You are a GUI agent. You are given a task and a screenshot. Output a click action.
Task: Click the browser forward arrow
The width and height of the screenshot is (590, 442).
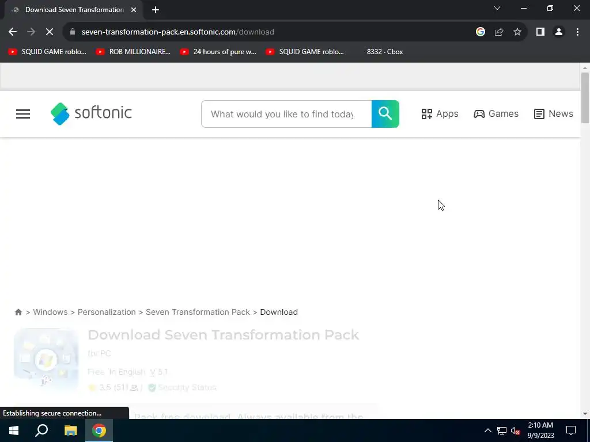click(x=31, y=32)
